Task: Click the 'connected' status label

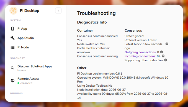Action: click(x=26, y=83)
